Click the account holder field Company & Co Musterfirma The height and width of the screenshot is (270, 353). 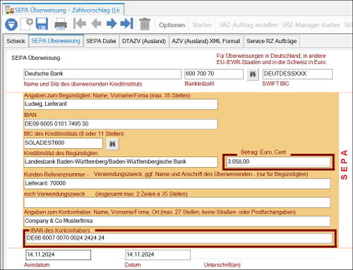pyautogui.click(x=177, y=221)
